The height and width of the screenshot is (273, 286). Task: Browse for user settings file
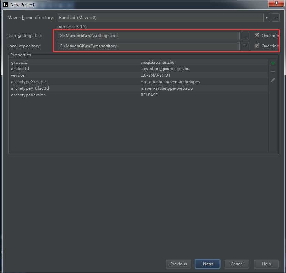(245, 36)
